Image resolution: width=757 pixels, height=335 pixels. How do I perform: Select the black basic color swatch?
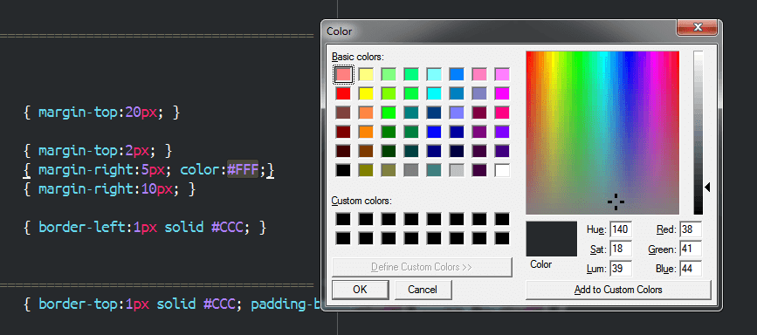[x=343, y=170]
